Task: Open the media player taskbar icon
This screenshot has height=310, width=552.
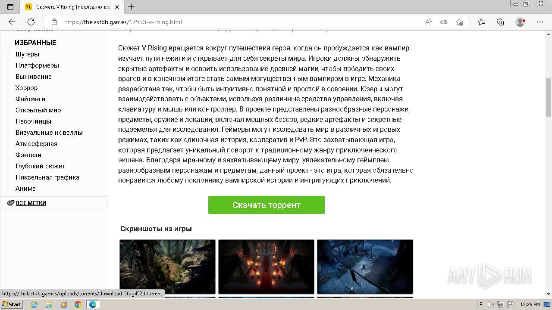Action: pos(63,304)
